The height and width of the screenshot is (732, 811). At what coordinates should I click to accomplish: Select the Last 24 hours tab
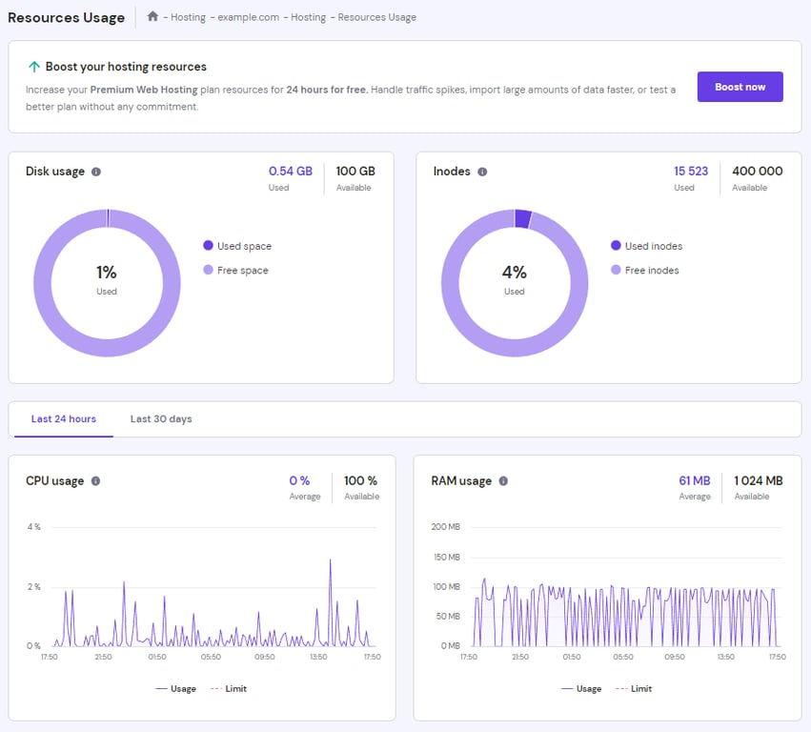coord(63,418)
